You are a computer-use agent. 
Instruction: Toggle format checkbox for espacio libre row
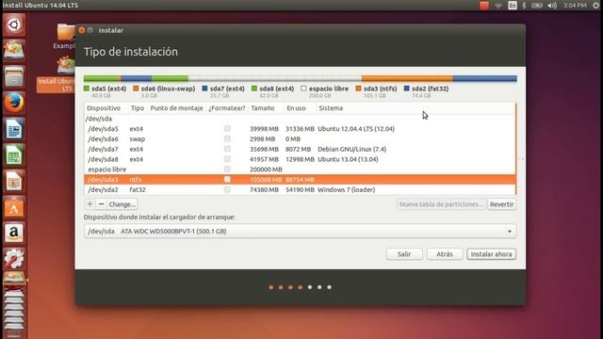[x=227, y=169]
